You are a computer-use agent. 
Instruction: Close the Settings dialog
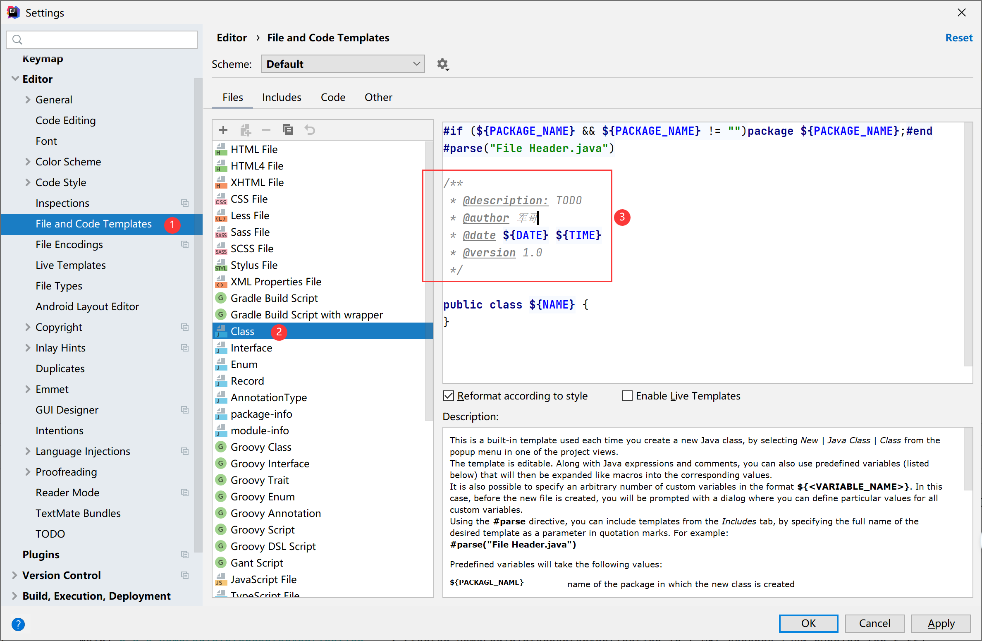962,13
